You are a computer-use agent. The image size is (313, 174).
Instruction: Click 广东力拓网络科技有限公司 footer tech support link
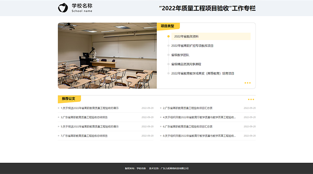pyautogui.click(x=175, y=169)
